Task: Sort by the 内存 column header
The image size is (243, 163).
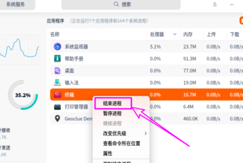Action: click(188, 34)
